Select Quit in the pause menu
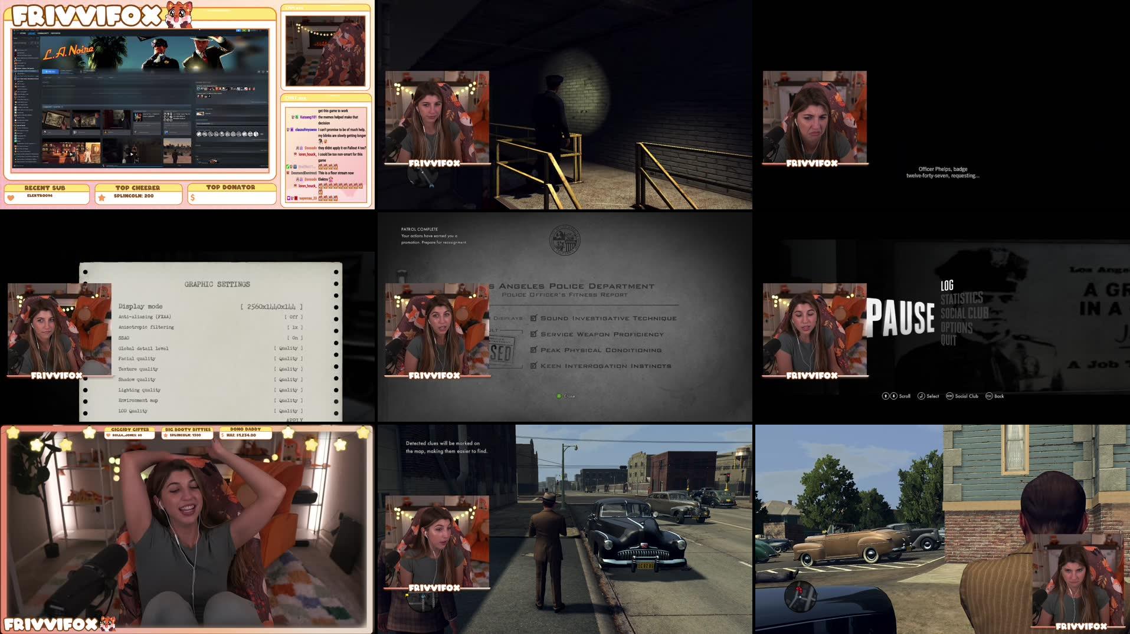Screen dimensions: 1130x634 [x=948, y=340]
